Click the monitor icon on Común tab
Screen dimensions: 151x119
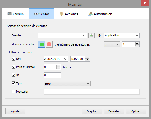pos(9,14)
